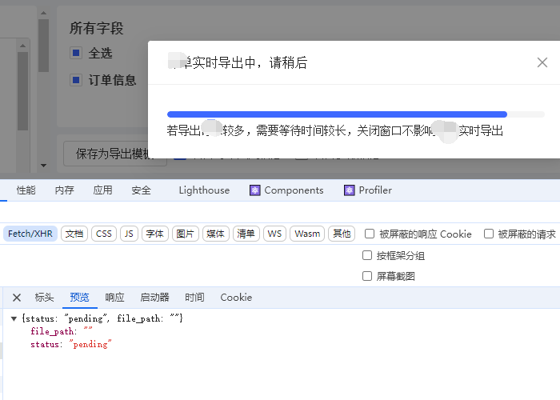Open the Cookie details tab

[x=236, y=298]
